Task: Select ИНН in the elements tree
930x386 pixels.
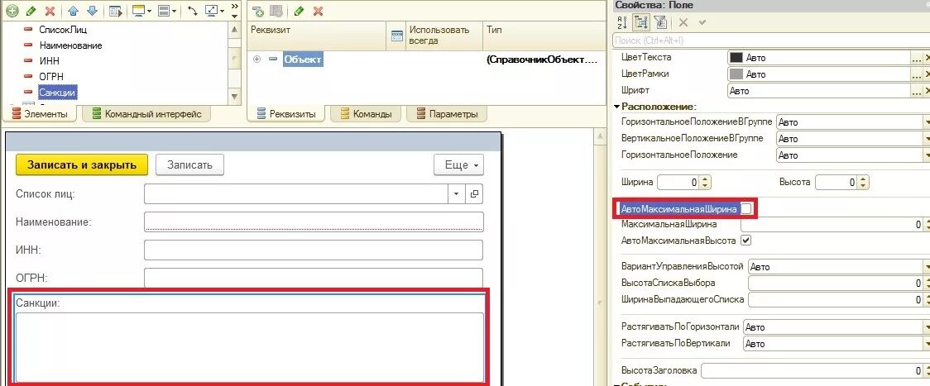Action: tap(49, 60)
